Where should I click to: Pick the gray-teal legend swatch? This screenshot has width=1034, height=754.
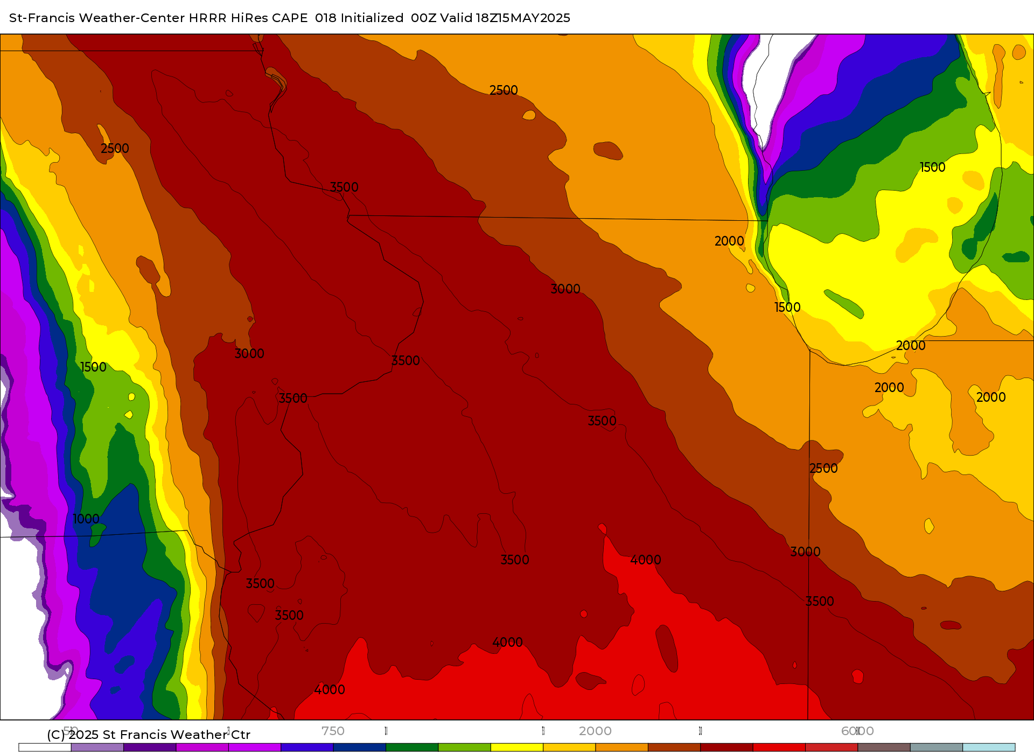pos(937,748)
